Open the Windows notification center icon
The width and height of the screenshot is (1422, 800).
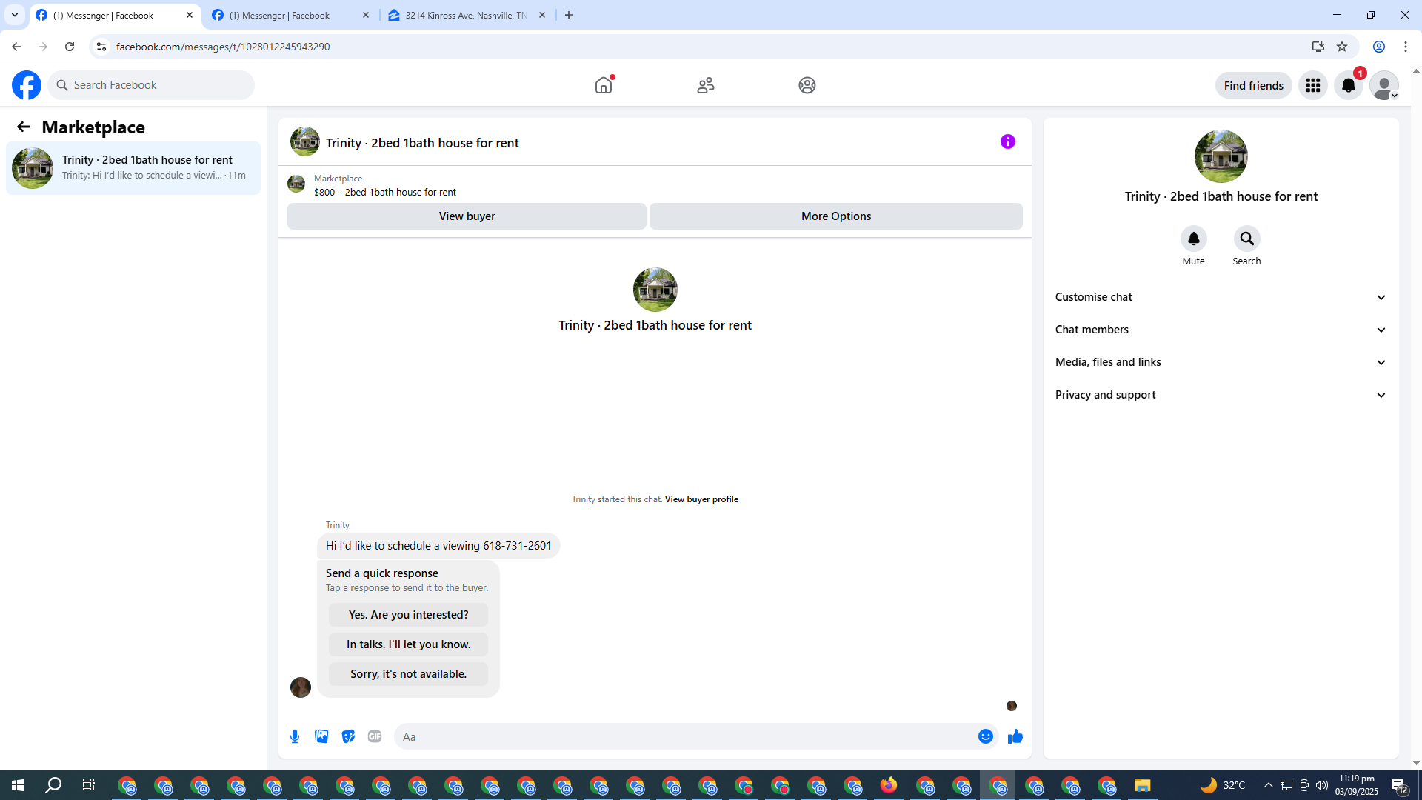(x=1400, y=785)
